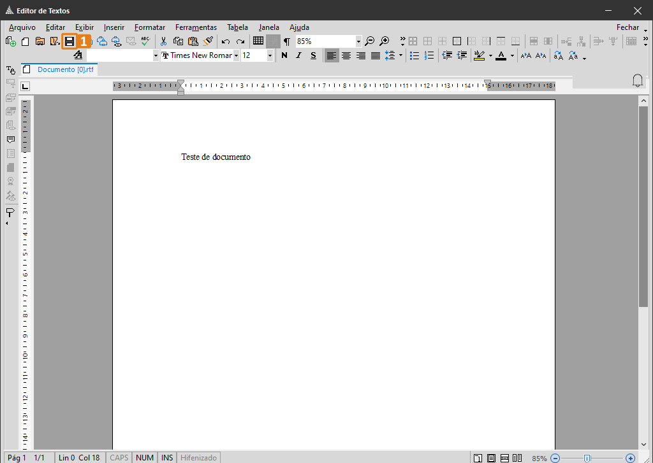653x463 pixels.
Task: Print the document using printer icon
Action: click(102, 41)
